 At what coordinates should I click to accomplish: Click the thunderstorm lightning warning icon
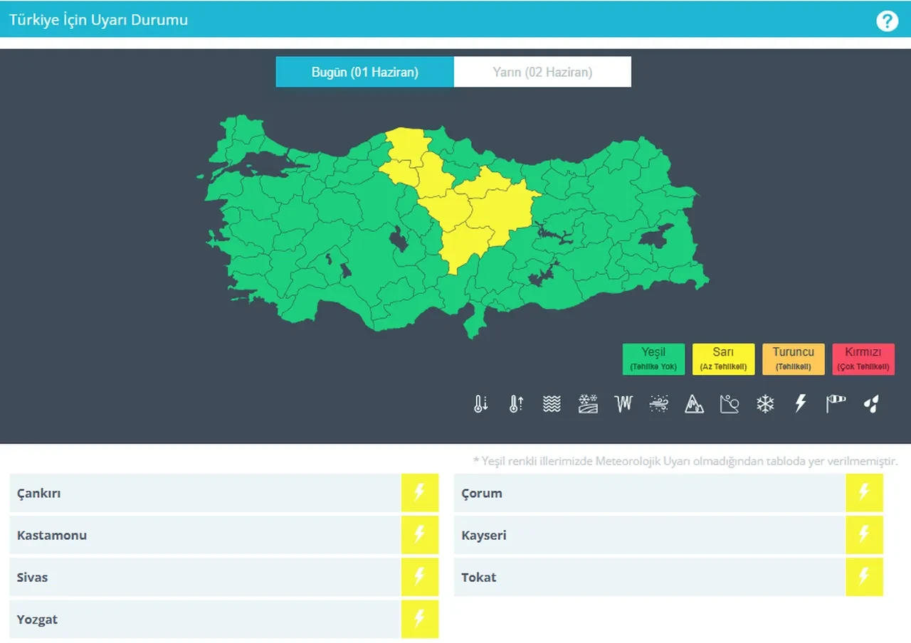point(800,403)
